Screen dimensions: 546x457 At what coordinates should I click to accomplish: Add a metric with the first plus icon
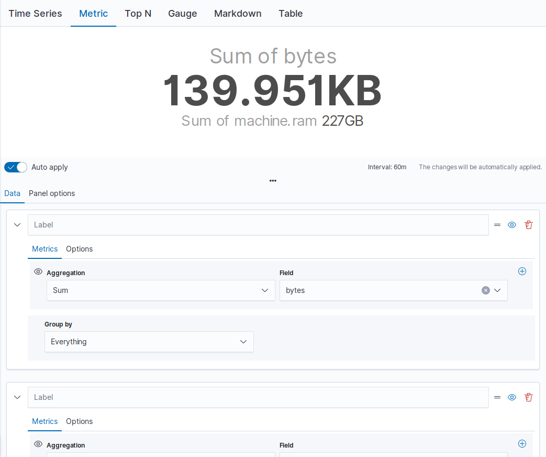tap(522, 271)
